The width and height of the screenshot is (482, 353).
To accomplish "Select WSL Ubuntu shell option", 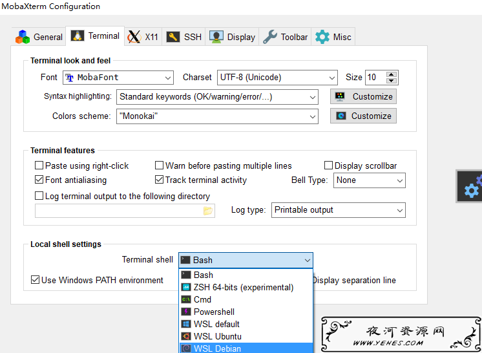I will pos(246,336).
